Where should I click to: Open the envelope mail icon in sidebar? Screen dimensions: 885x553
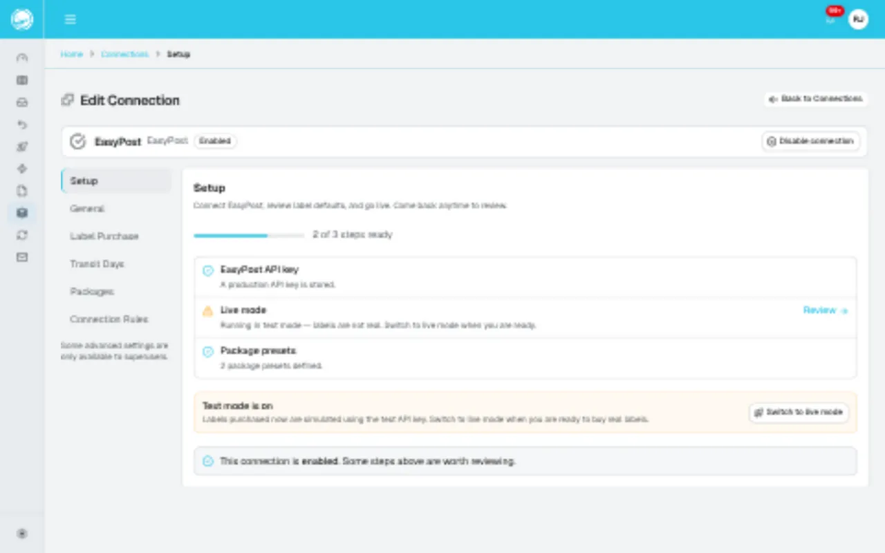[22, 257]
